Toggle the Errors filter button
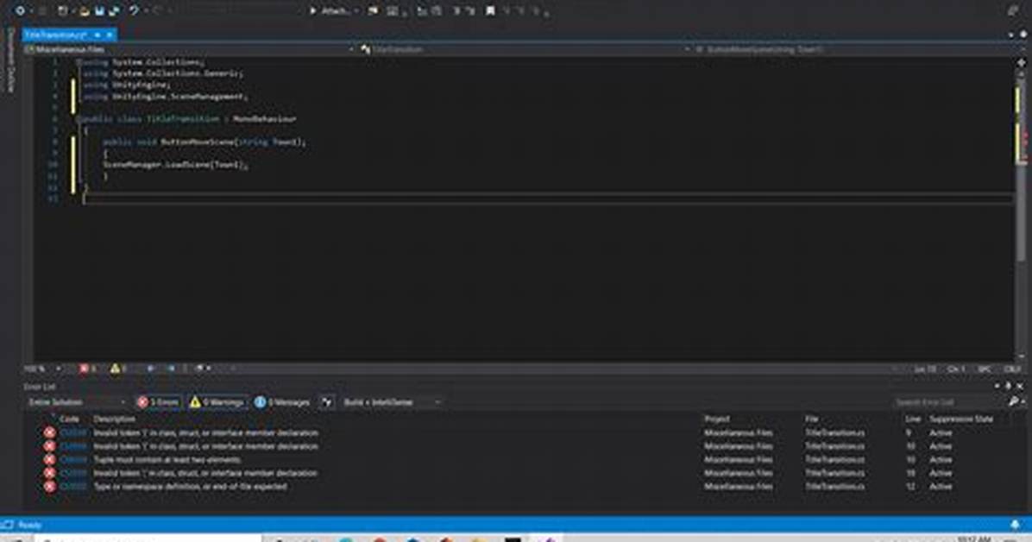1032x542 pixels. (x=158, y=401)
